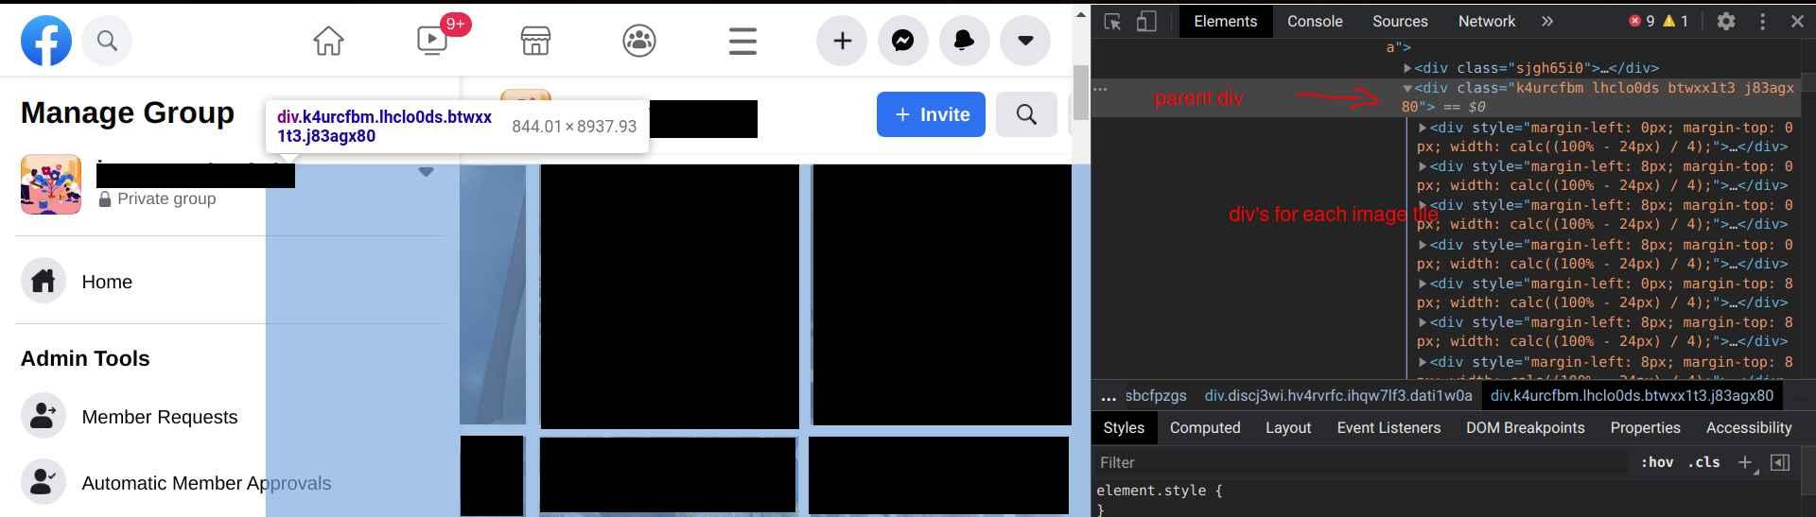Show more DevTools tabs chevron
Image resolution: width=1816 pixels, height=517 pixels.
pos(1547,21)
